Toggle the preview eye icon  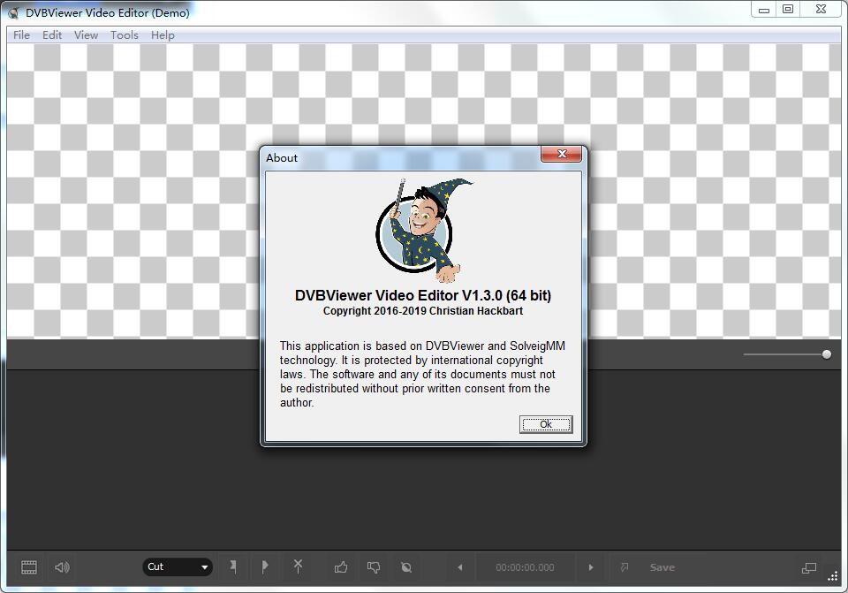coord(406,567)
